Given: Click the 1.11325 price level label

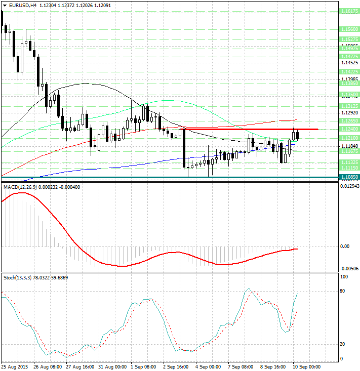Looking at the screenshot, I should 349,162.
